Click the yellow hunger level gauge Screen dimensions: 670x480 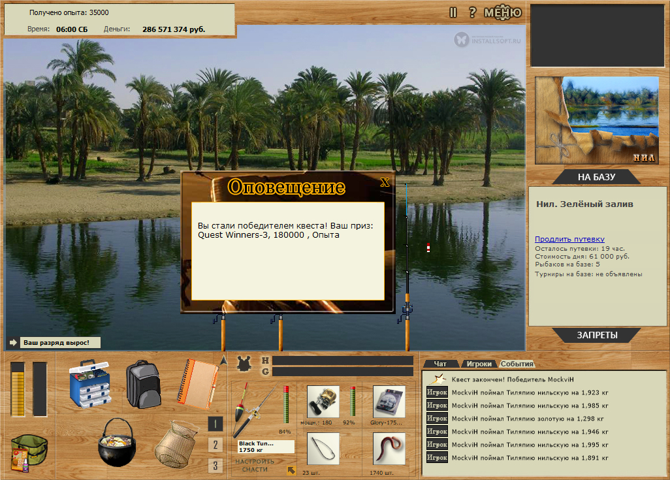tap(18, 389)
